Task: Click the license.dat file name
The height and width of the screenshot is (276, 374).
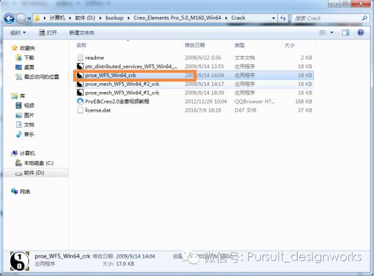Action: tap(98, 110)
